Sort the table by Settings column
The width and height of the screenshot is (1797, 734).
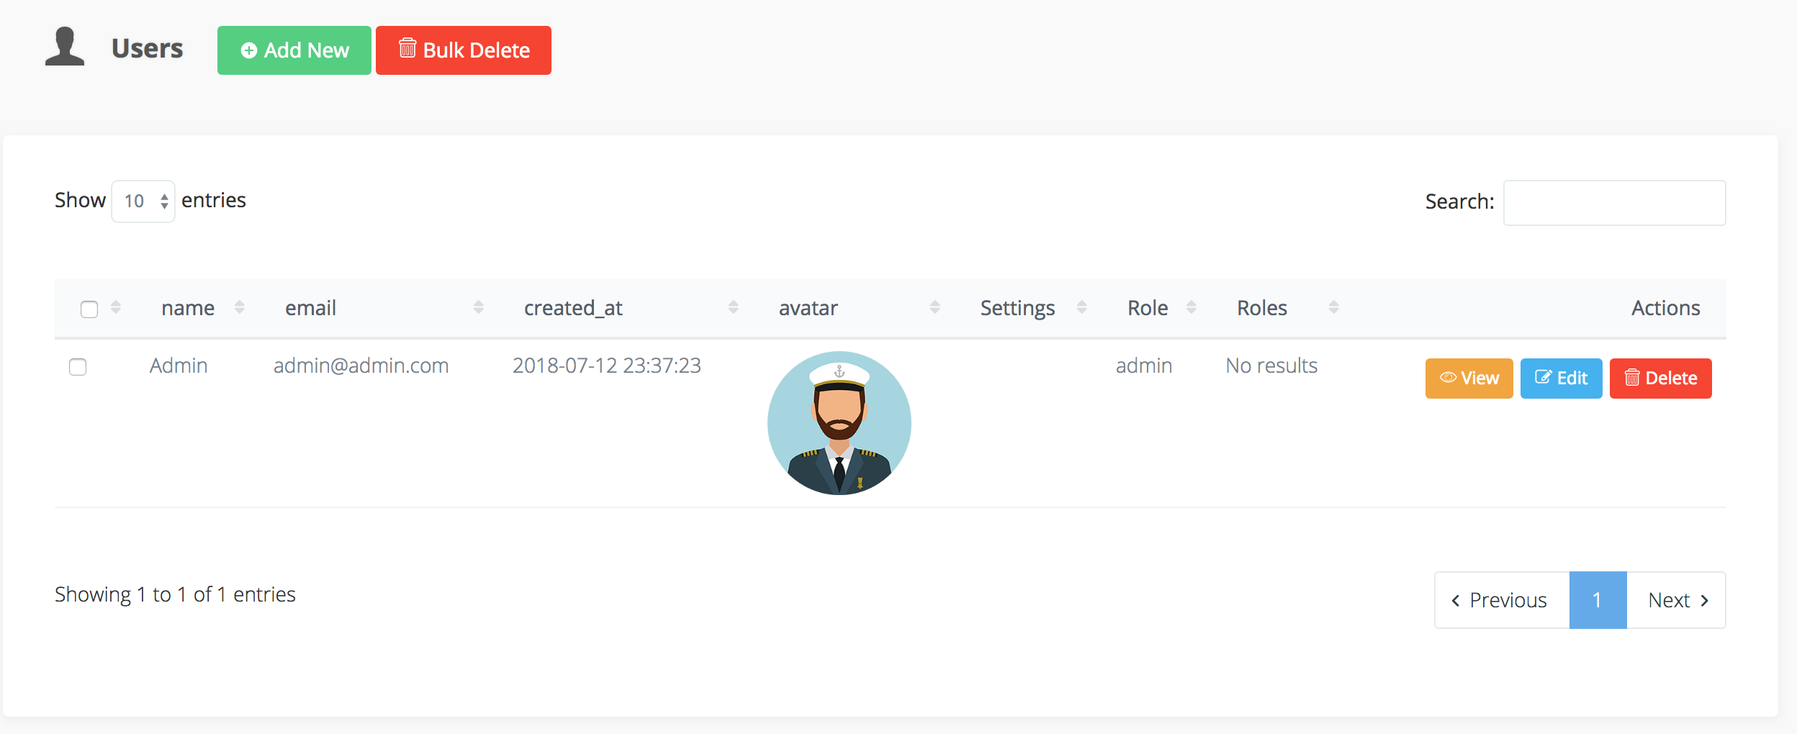[1082, 308]
